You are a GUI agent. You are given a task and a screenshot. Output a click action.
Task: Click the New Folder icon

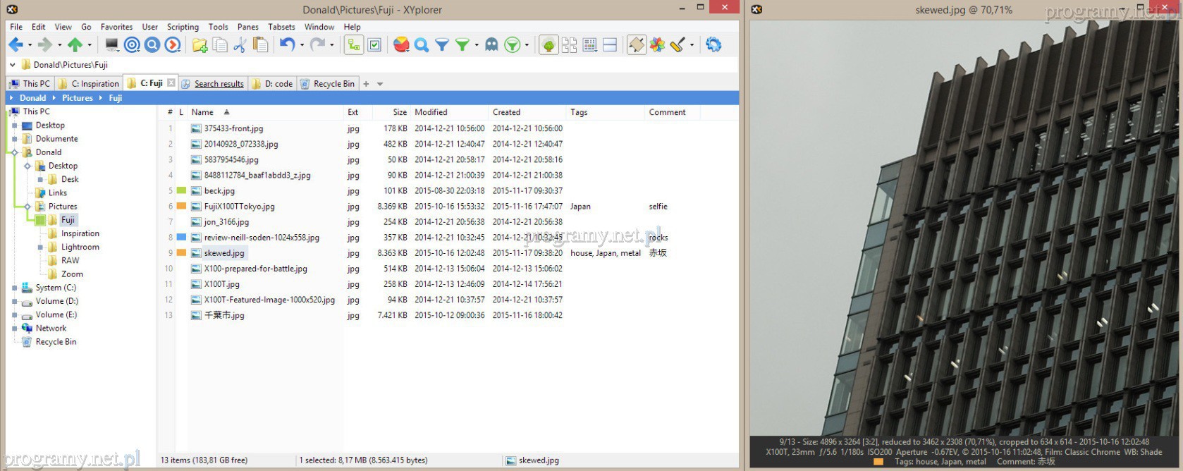[x=200, y=45]
